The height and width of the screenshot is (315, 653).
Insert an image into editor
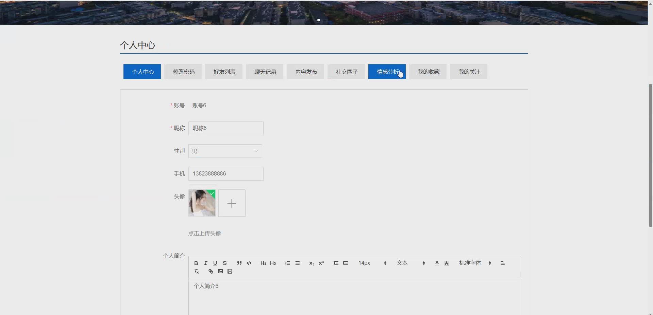click(220, 271)
